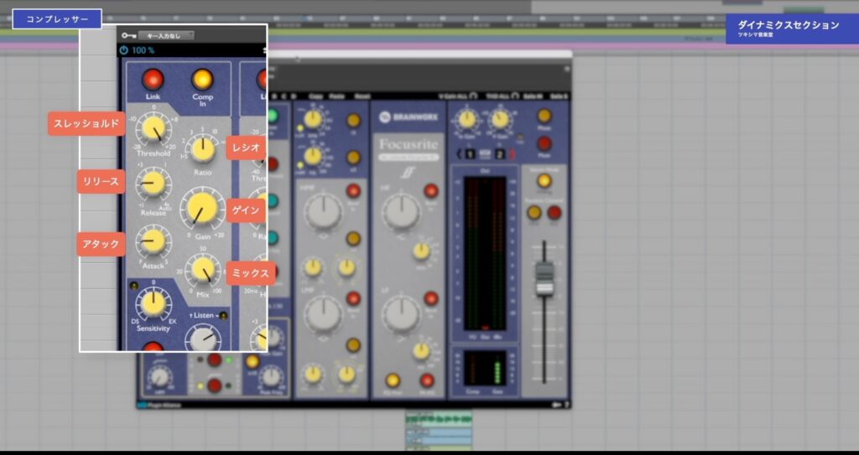Click the large HPF gray knob

click(x=323, y=211)
